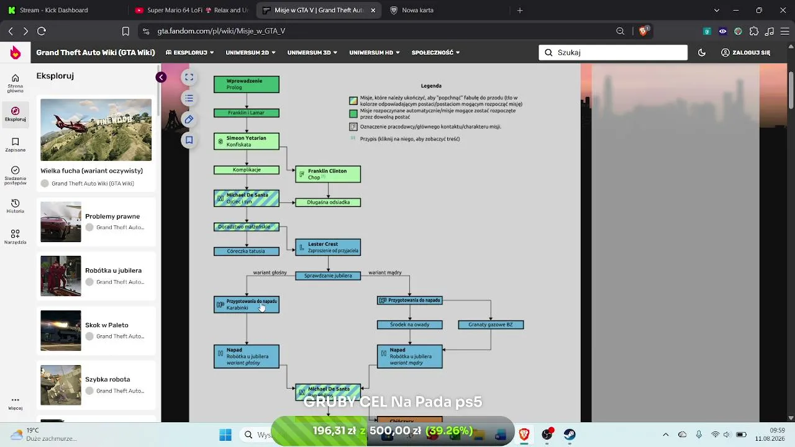The height and width of the screenshot is (447, 795).
Task: Open the green password manager extension
Action: (x=707, y=31)
